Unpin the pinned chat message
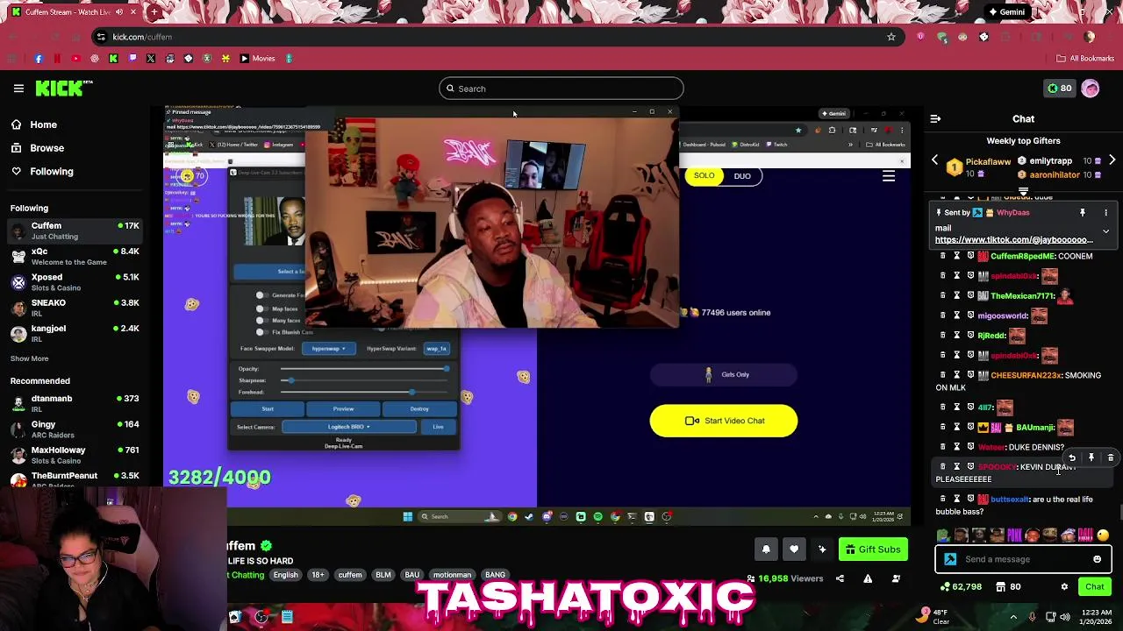Viewport: 1123px width, 631px height. tap(1082, 213)
